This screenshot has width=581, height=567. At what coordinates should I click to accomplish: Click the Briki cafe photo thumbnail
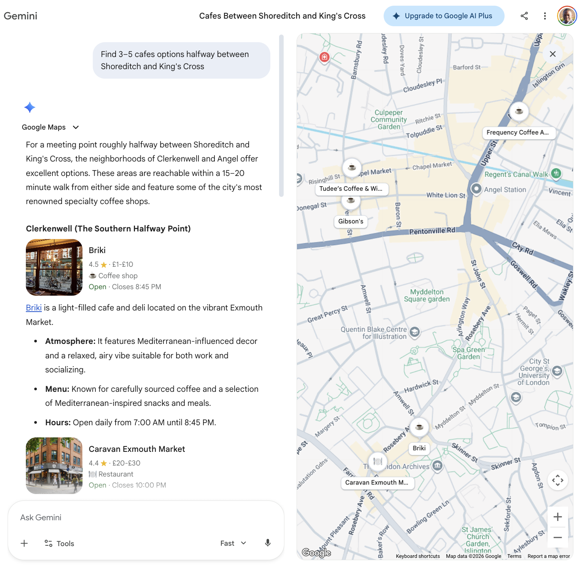coord(54,268)
